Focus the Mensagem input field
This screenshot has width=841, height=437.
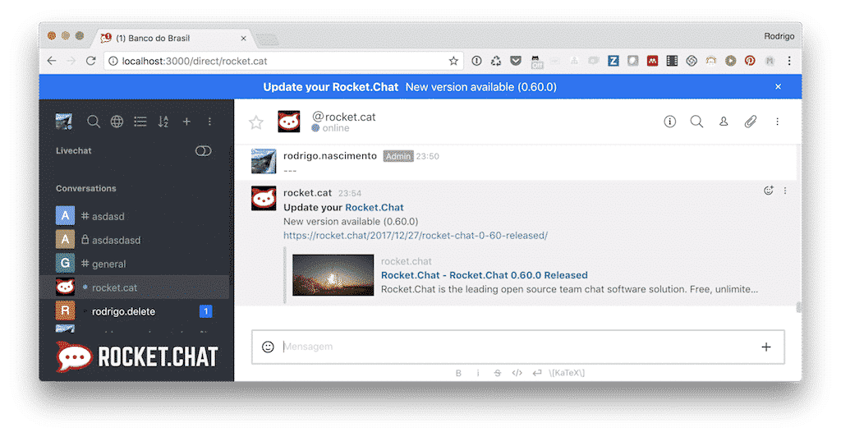(x=518, y=347)
